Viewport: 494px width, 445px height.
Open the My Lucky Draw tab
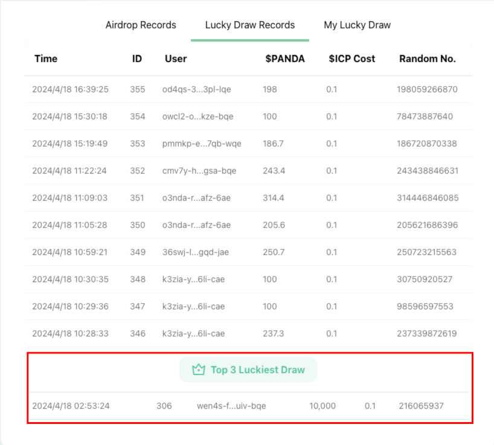(357, 25)
